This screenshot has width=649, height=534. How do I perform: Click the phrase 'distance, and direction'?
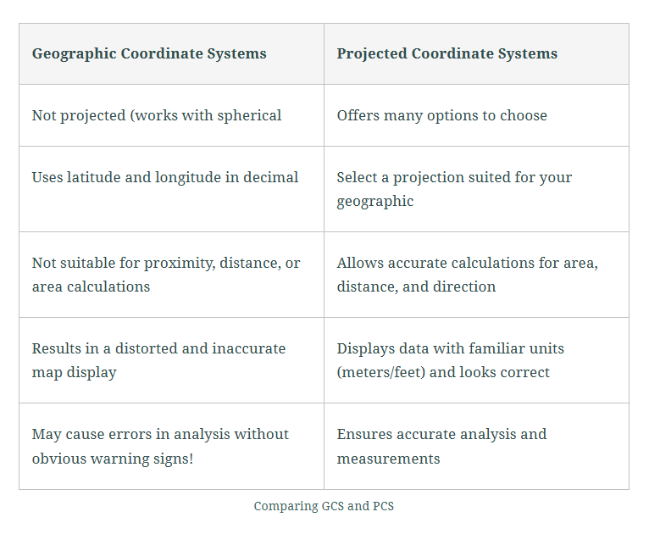(416, 286)
